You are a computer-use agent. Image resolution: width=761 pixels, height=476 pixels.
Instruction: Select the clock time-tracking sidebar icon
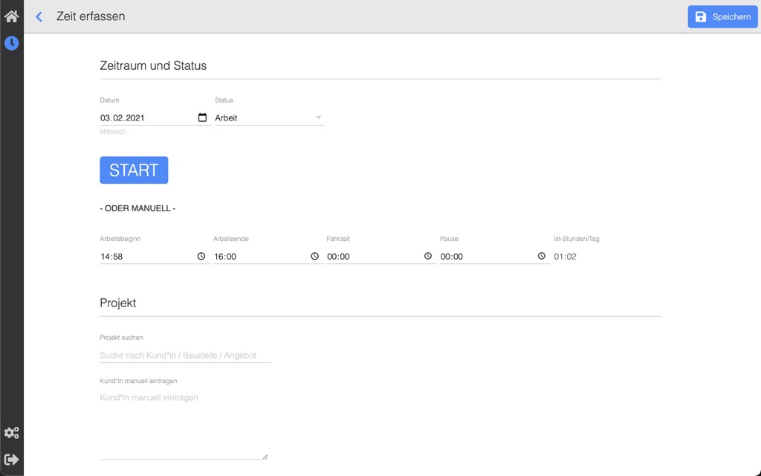[12, 43]
